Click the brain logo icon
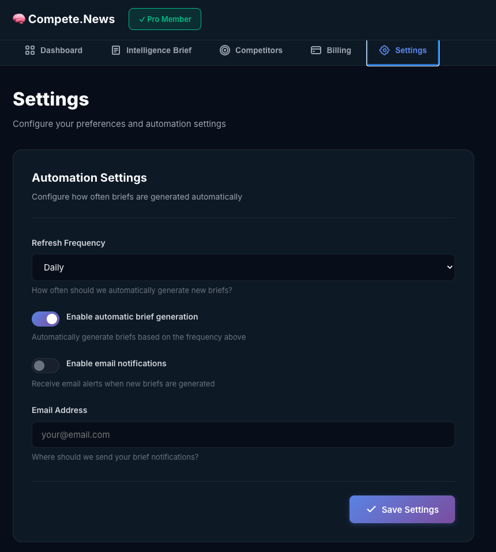This screenshot has height=552, width=496. pyautogui.click(x=19, y=19)
